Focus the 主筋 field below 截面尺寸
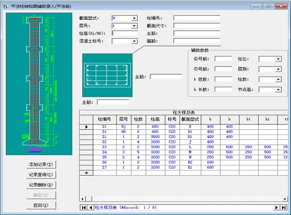Image resolution: width=291 pixels, height=215 pixels. [197, 33]
